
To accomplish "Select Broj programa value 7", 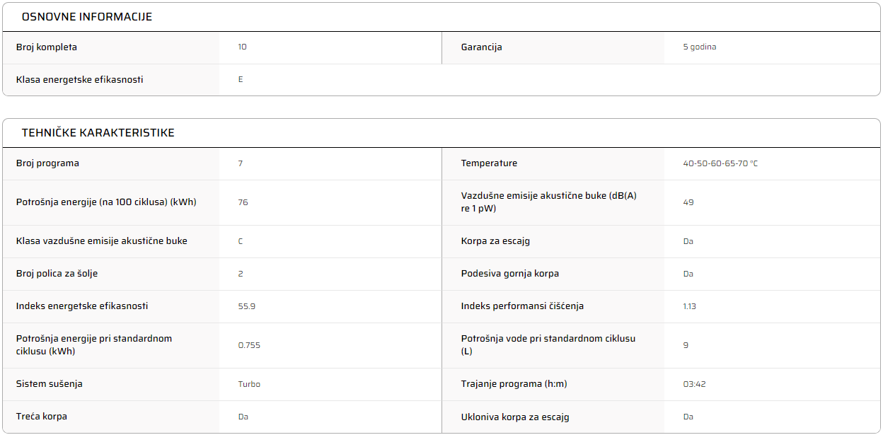I will (x=241, y=163).
